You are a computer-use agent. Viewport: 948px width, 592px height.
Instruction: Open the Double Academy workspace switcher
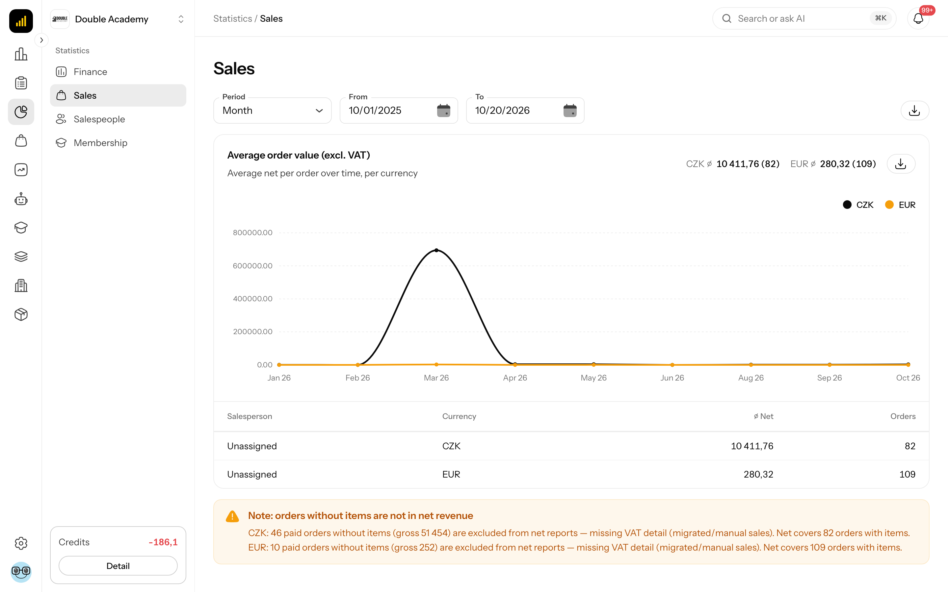pyautogui.click(x=118, y=19)
